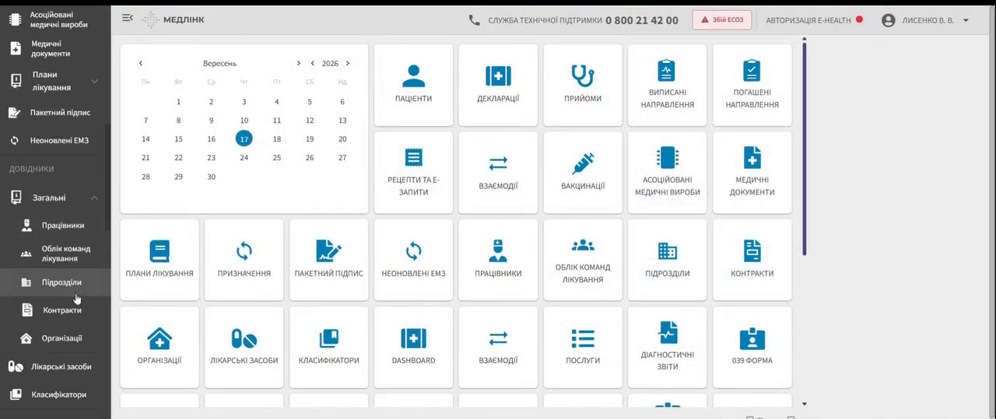Open Погашені направлення tile
The image size is (996, 419).
pyautogui.click(x=752, y=85)
